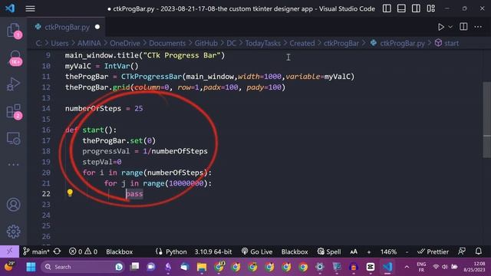Screen dimensions: 491x276
Task: Open the remote window indicator in status bar
Action: 9,251
